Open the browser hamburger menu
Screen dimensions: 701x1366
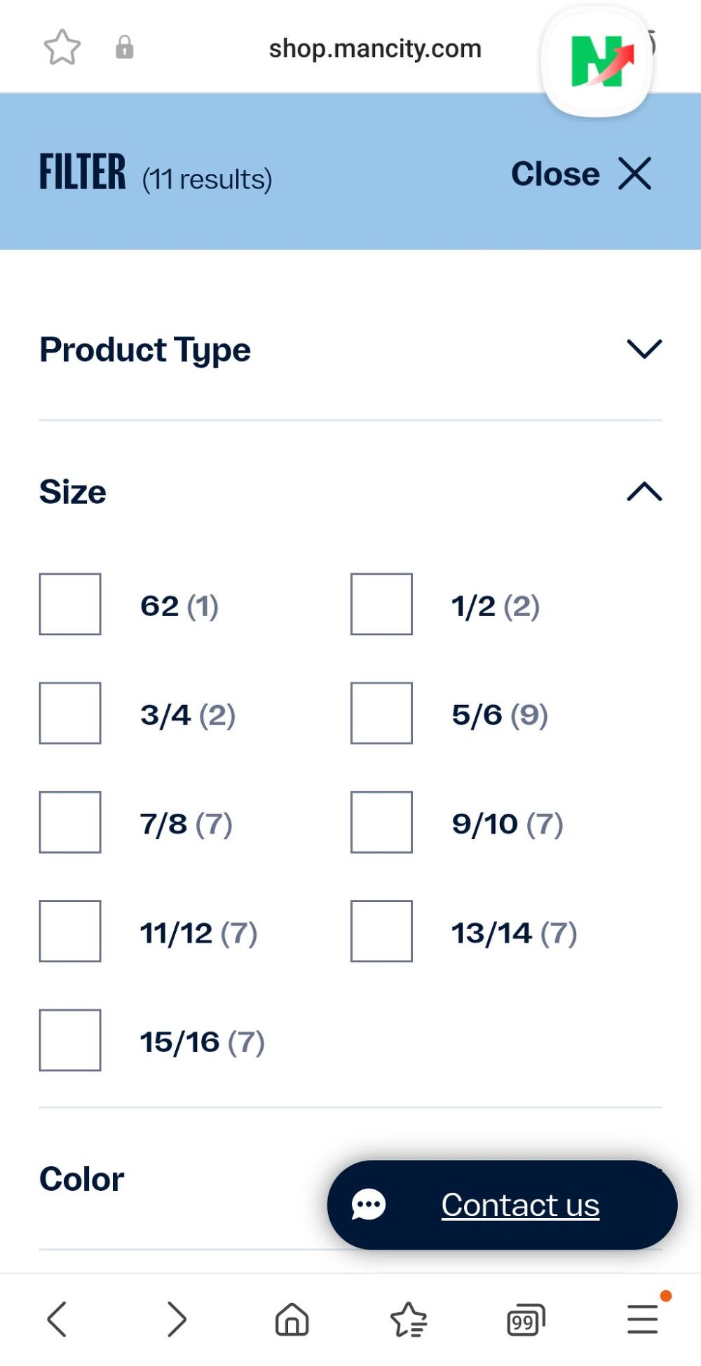pos(642,1319)
